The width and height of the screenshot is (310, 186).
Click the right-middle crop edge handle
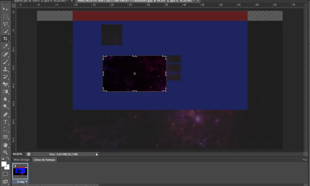166,74
